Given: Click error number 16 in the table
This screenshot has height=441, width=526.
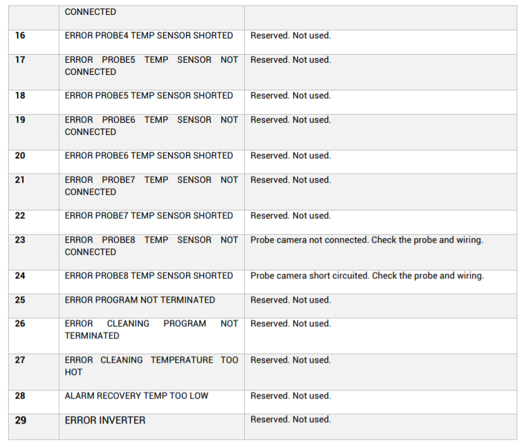Looking at the screenshot, I should point(20,36).
